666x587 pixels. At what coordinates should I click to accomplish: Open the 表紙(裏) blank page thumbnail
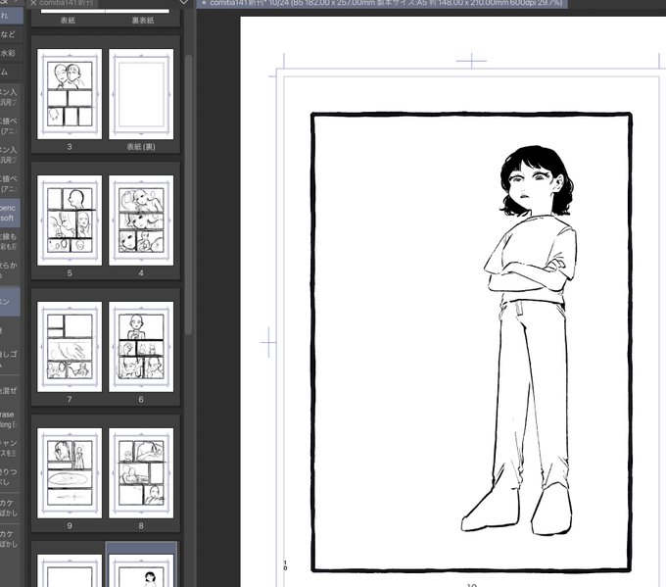point(141,94)
